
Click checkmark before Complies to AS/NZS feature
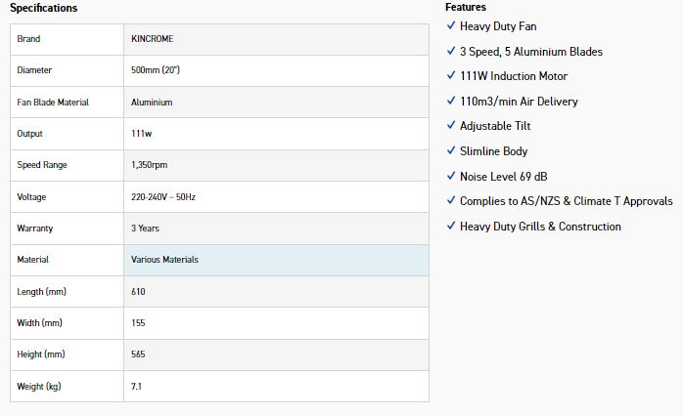click(450, 201)
